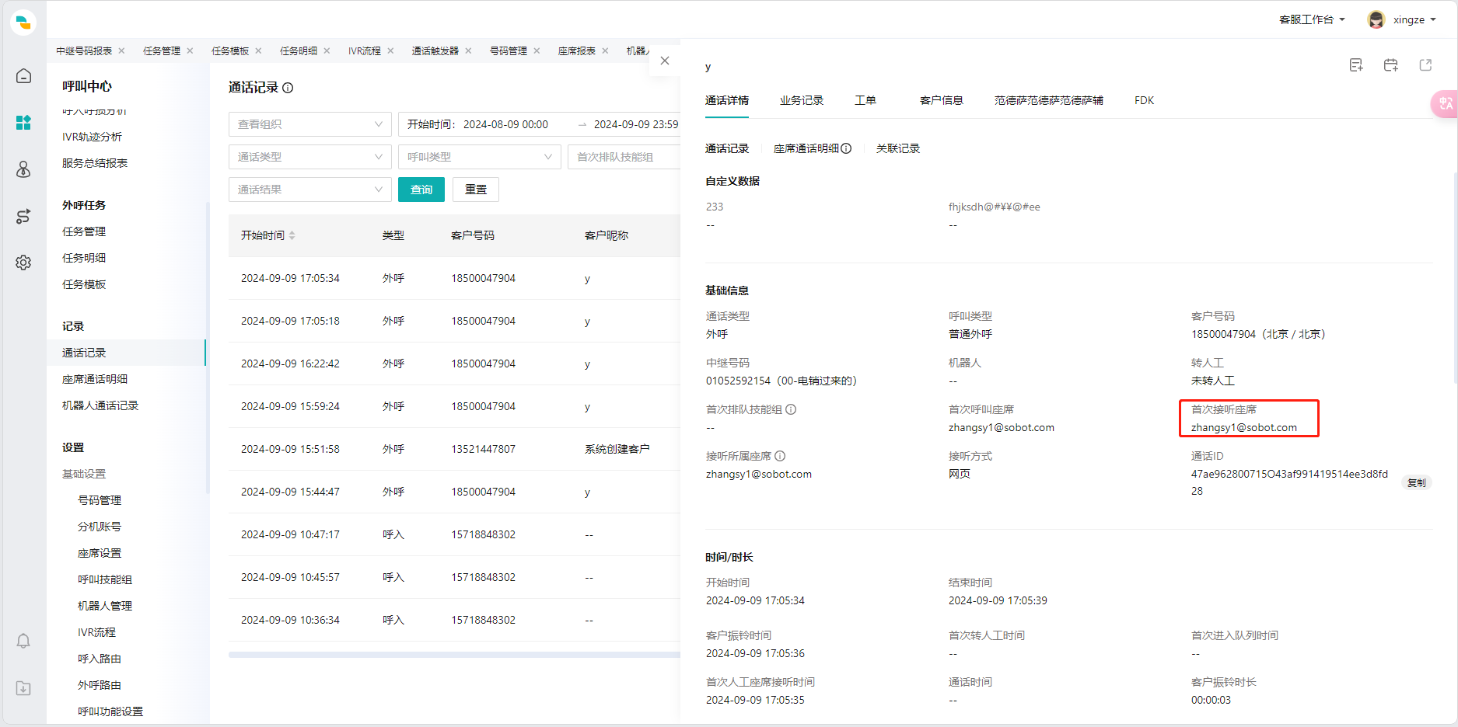This screenshot has width=1458, height=727.
Task: Select 座席通话明细 sub-tab in the detail panel
Action: 806,148
